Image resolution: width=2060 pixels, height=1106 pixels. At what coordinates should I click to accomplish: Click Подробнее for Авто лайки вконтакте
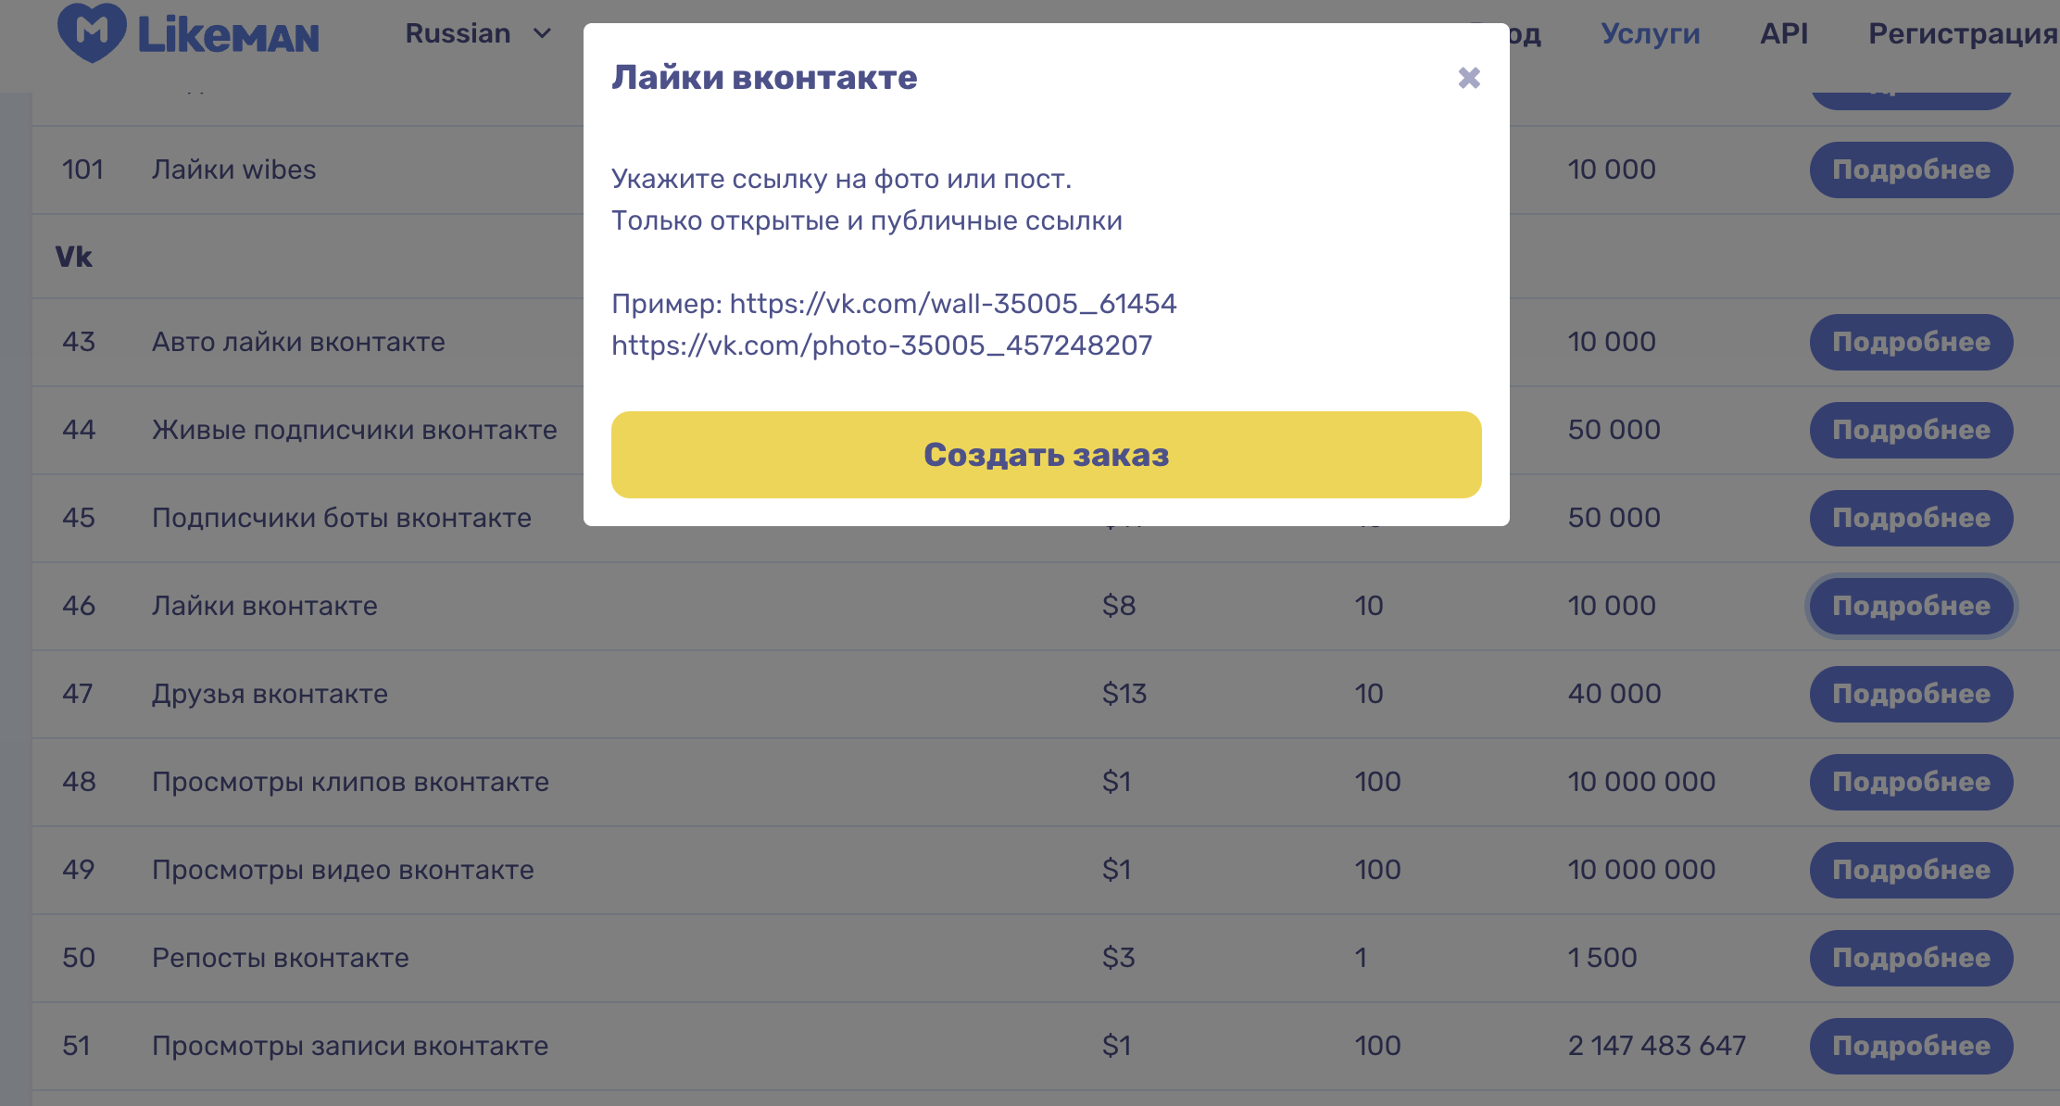pyautogui.click(x=1911, y=342)
